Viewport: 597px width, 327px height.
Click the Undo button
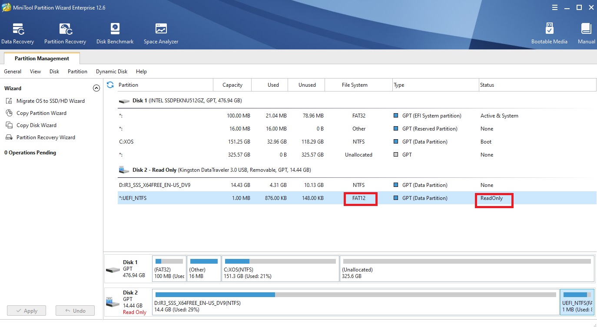[x=75, y=311]
